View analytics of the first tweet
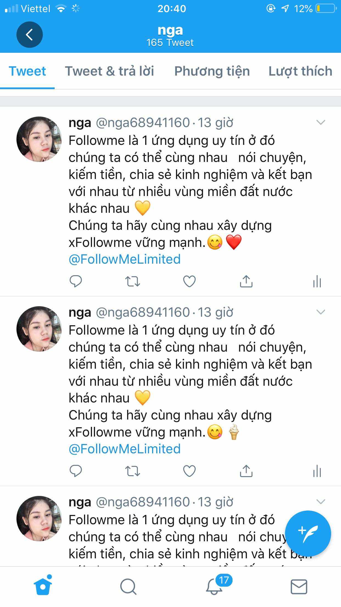This screenshot has width=341, height=607. (317, 281)
